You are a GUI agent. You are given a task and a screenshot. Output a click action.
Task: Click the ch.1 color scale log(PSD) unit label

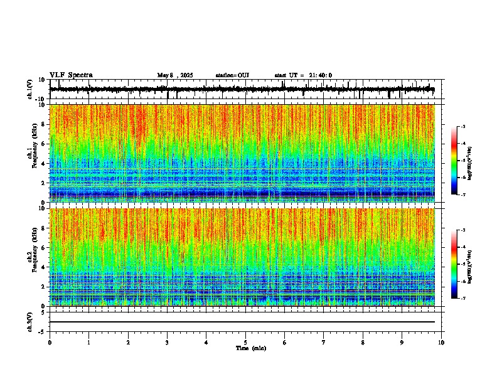470,164
